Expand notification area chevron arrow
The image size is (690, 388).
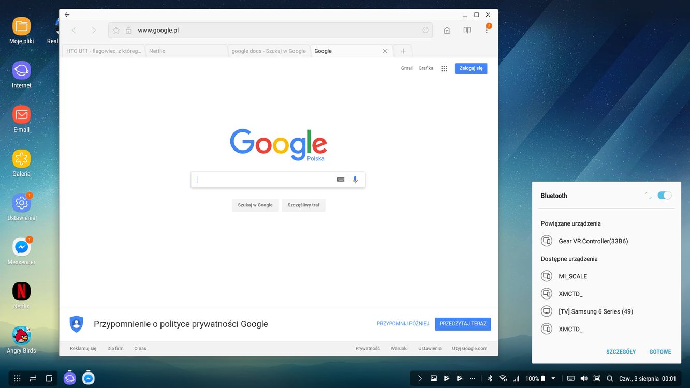click(420, 378)
